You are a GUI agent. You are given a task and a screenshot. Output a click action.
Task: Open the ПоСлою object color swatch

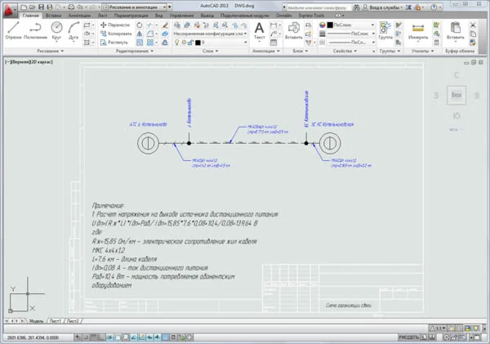click(330, 25)
